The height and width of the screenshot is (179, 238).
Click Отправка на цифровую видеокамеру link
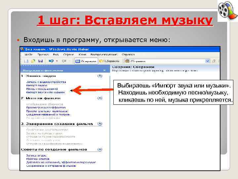(x=55, y=144)
